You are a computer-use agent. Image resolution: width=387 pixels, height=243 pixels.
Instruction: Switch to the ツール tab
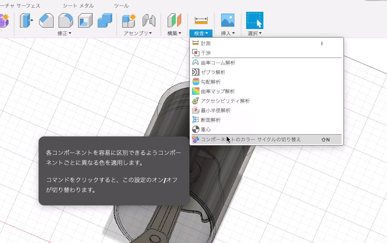(121, 6)
